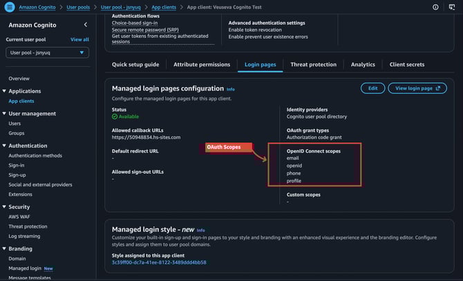Screen dimensions: 463x281
Task: Switch to Analytics tab
Action: tap(363, 65)
